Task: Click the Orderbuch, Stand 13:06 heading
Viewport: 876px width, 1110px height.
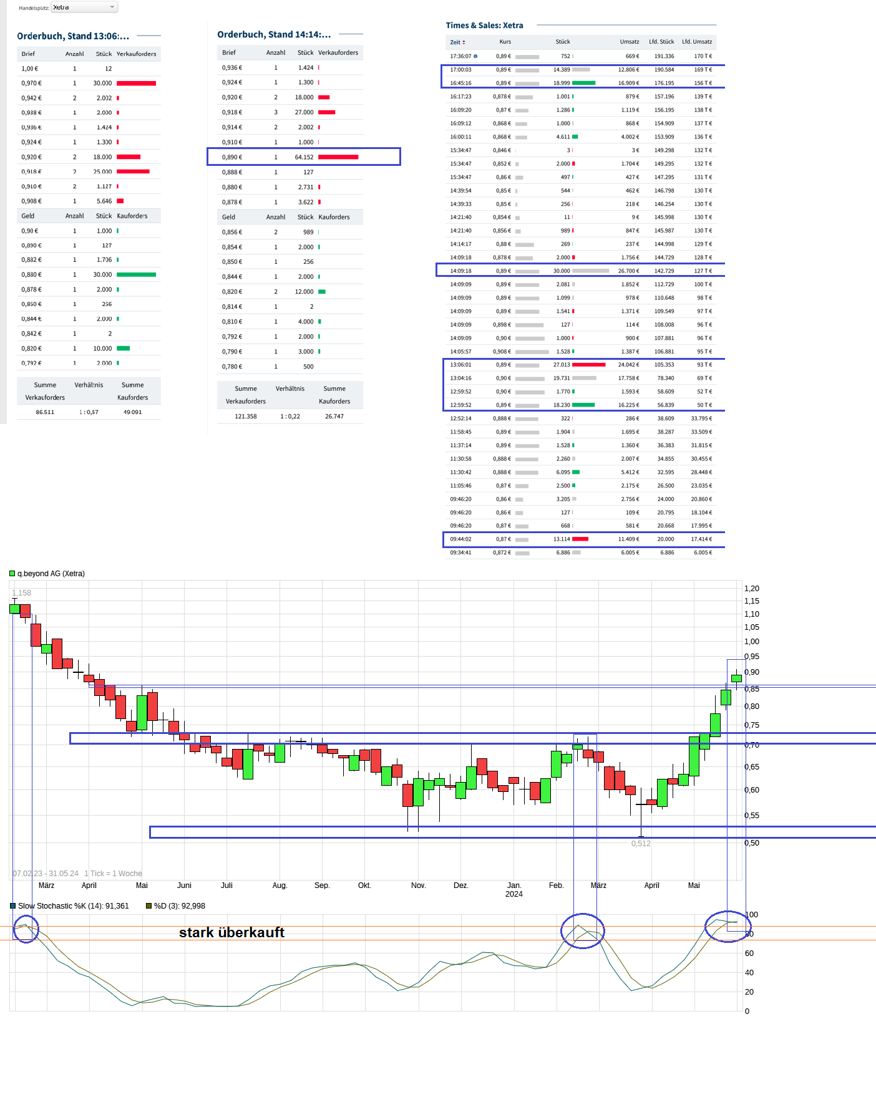Action: pyautogui.click(x=73, y=36)
